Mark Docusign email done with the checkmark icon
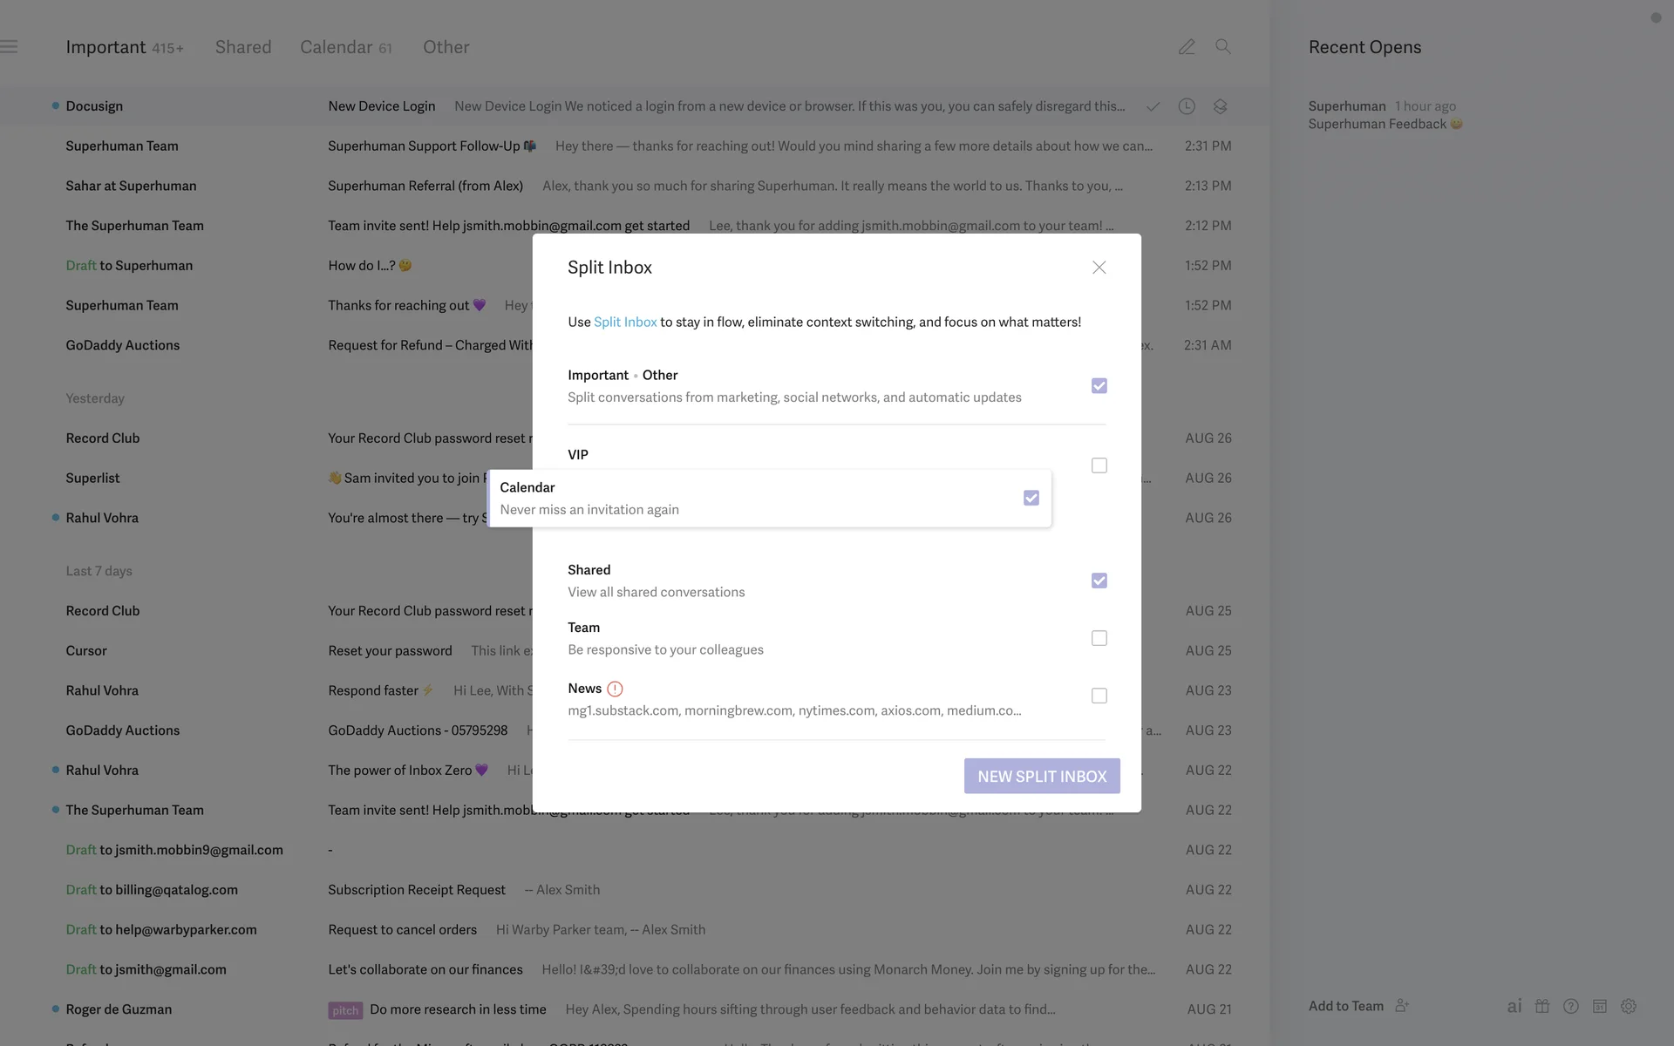The width and height of the screenshot is (1674, 1046). coord(1153,106)
